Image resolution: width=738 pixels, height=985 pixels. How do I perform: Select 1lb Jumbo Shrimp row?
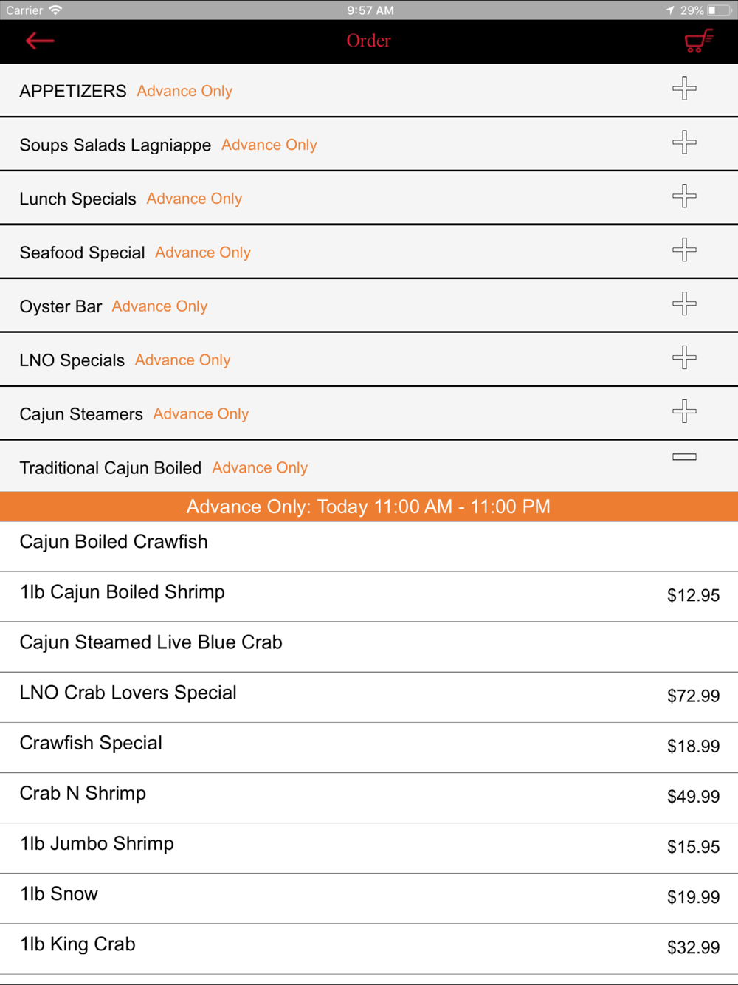(369, 848)
